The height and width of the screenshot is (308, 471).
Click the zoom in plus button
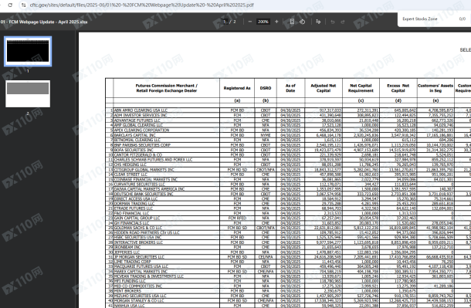276,22
